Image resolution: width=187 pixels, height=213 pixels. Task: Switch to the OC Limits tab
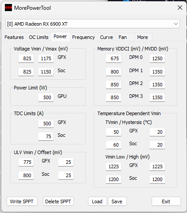[x=38, y=37]
